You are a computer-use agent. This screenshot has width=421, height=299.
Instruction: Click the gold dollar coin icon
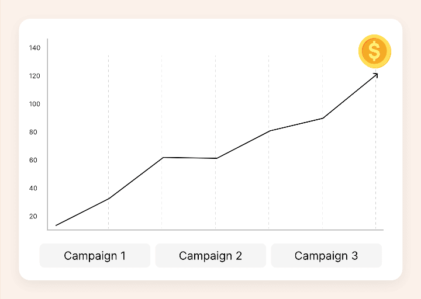point(374,51)
